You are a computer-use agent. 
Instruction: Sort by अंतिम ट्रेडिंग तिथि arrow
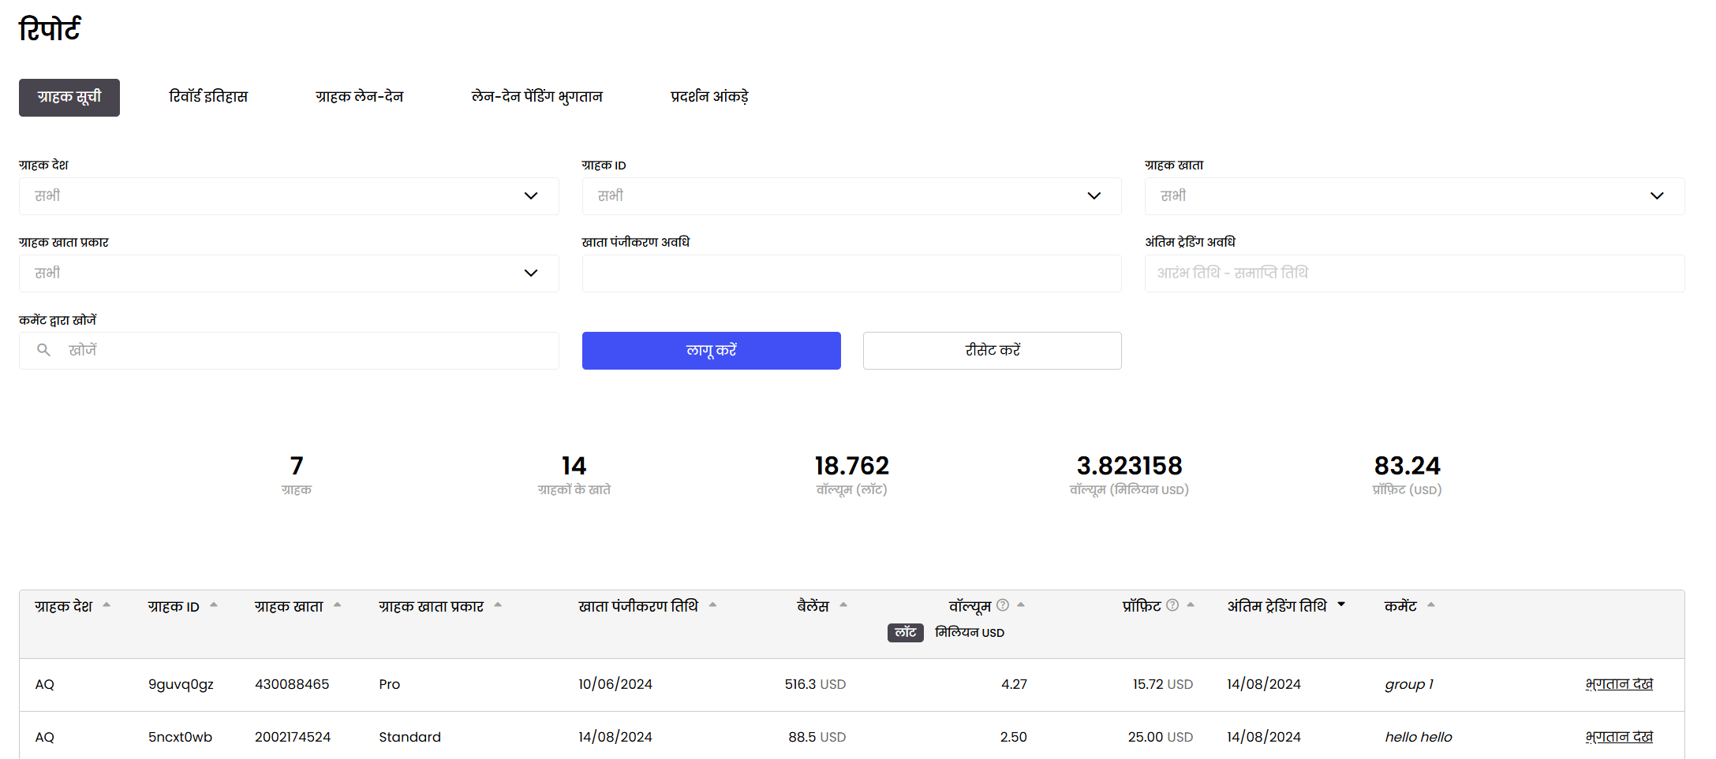coord(1341,605)
